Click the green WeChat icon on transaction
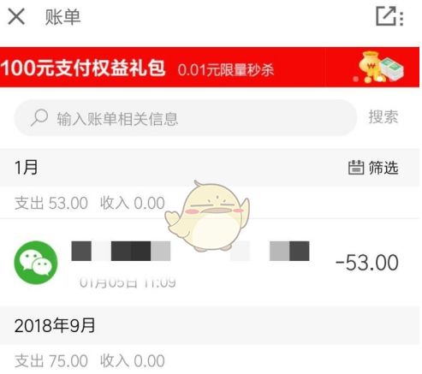 click(x=36, y=263)
